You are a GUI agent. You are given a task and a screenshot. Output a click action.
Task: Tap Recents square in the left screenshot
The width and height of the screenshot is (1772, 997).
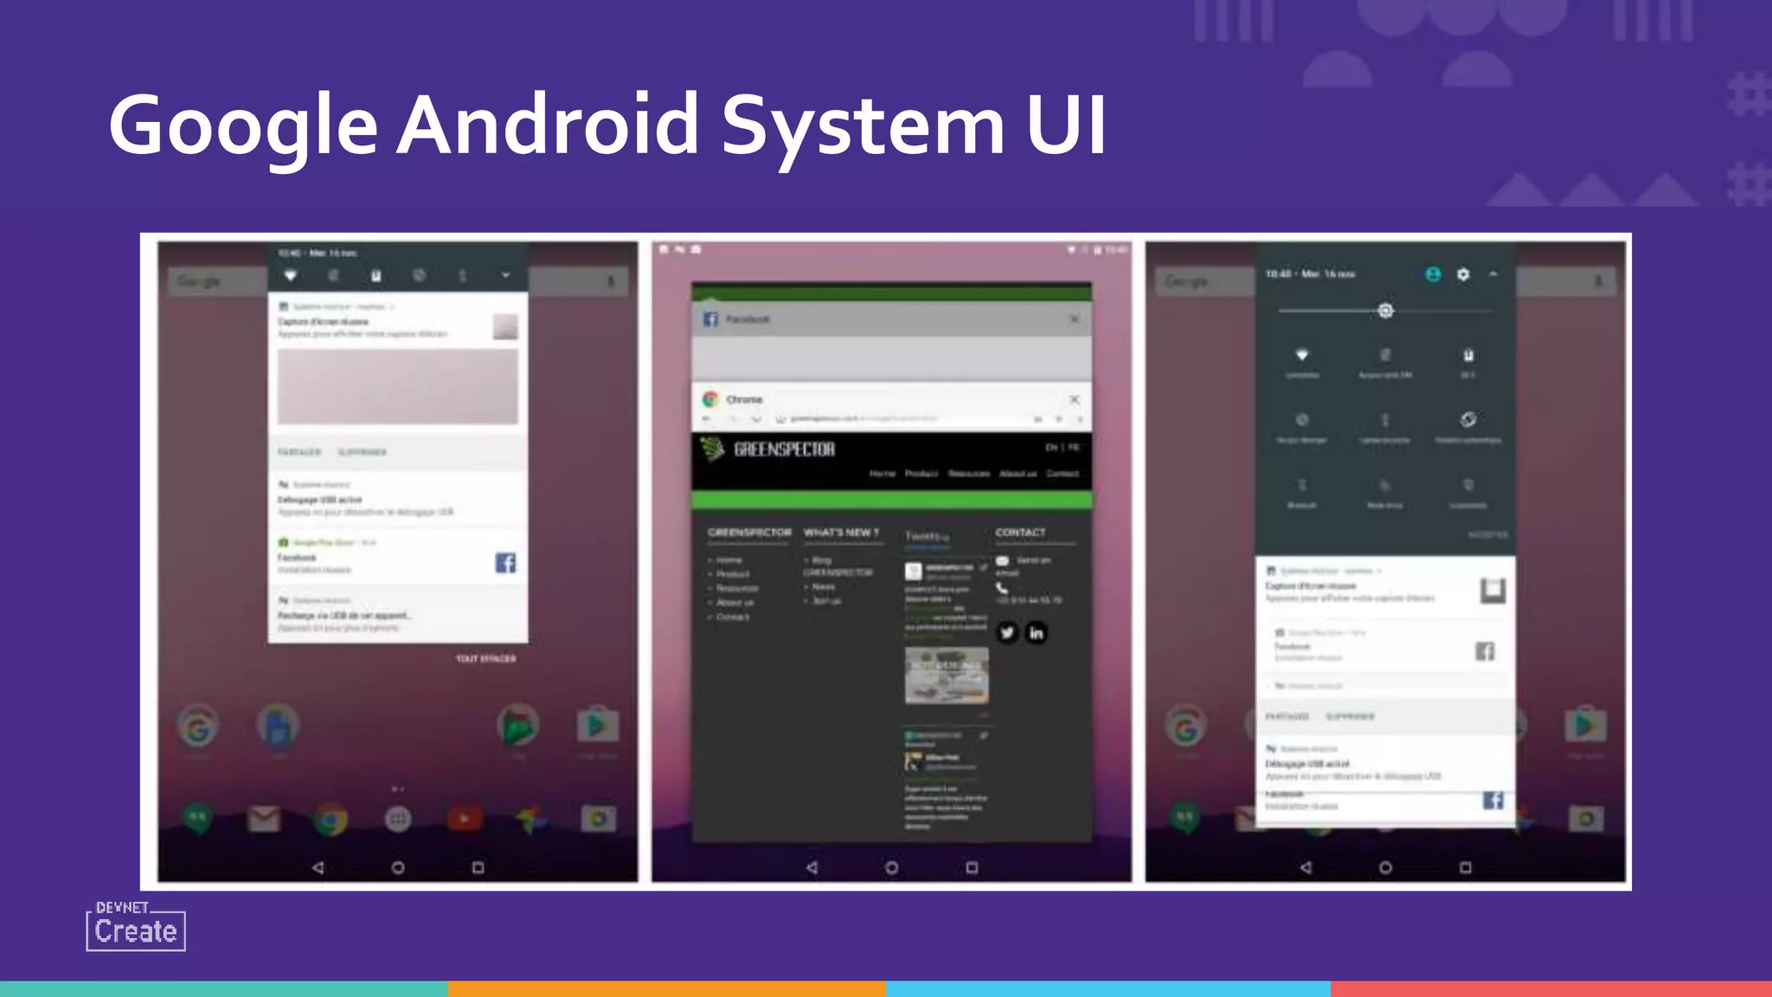point(478,867)
